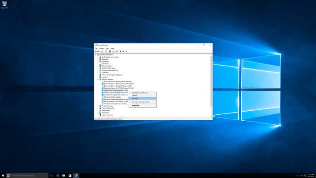Select Disable in the context menu
The image size is (316, 178).
click(134, 95)
